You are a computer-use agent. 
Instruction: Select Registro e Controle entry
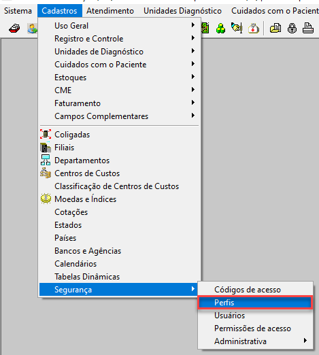coord(119,39)
